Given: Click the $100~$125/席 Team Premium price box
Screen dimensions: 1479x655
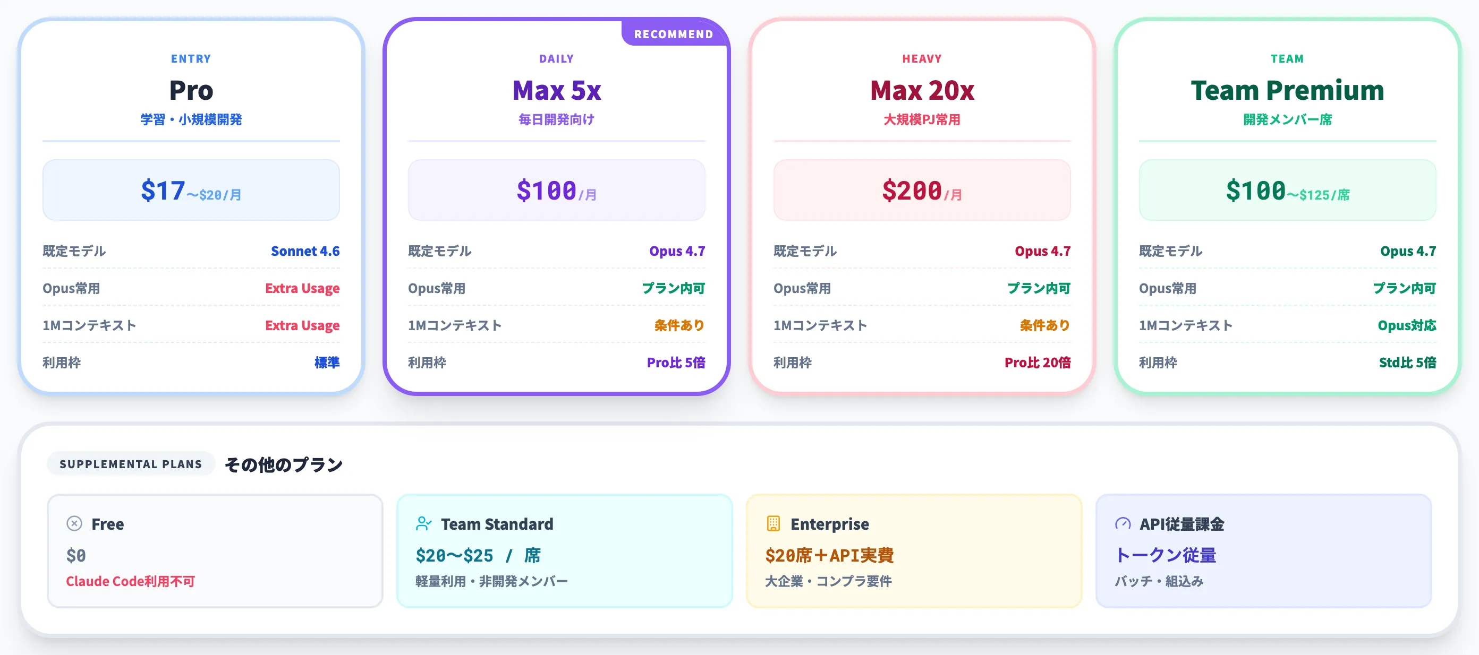Looking at the screenshot, I should (1287, 190).
